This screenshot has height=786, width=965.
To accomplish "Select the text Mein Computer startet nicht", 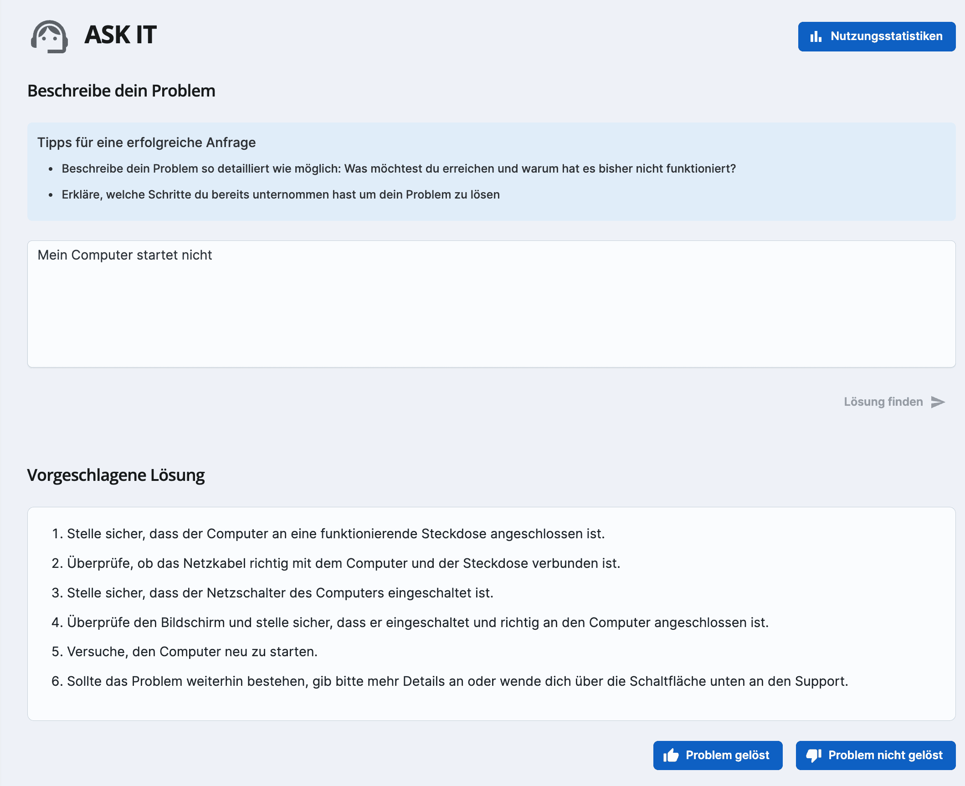I will [x=125, y=255].
